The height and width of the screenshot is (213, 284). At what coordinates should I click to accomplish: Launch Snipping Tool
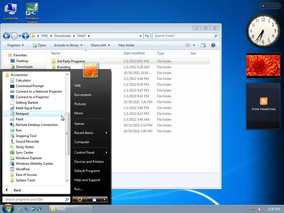tap(26, 136)
